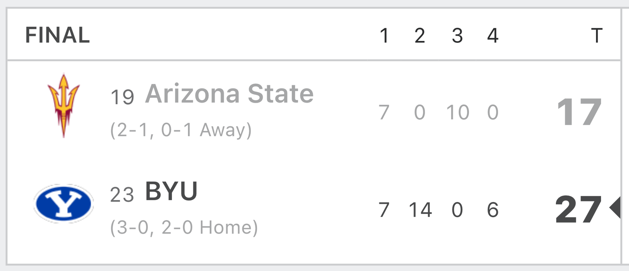This screenshot has width=629, height=271.
Task: Click the T total column header
Action: [596, 35]
